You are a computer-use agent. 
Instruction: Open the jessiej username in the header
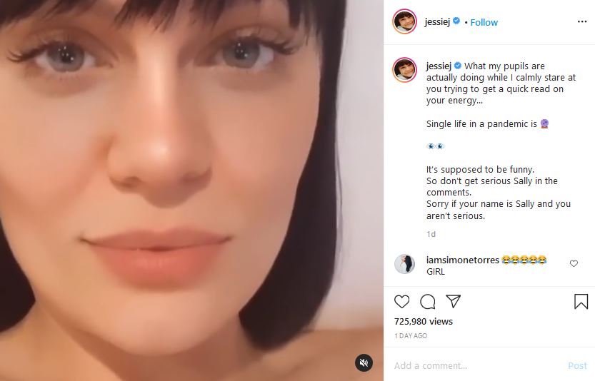[x=437, y=22]
